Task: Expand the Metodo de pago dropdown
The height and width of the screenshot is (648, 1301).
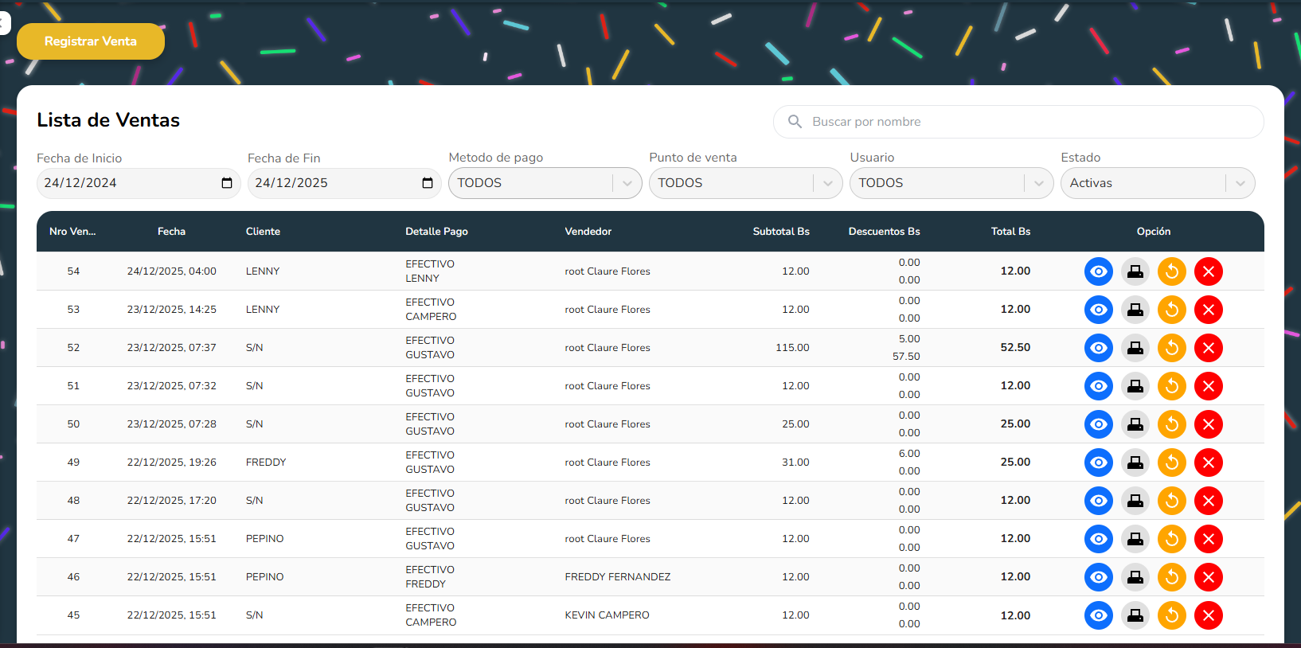Action: (627, 183)
